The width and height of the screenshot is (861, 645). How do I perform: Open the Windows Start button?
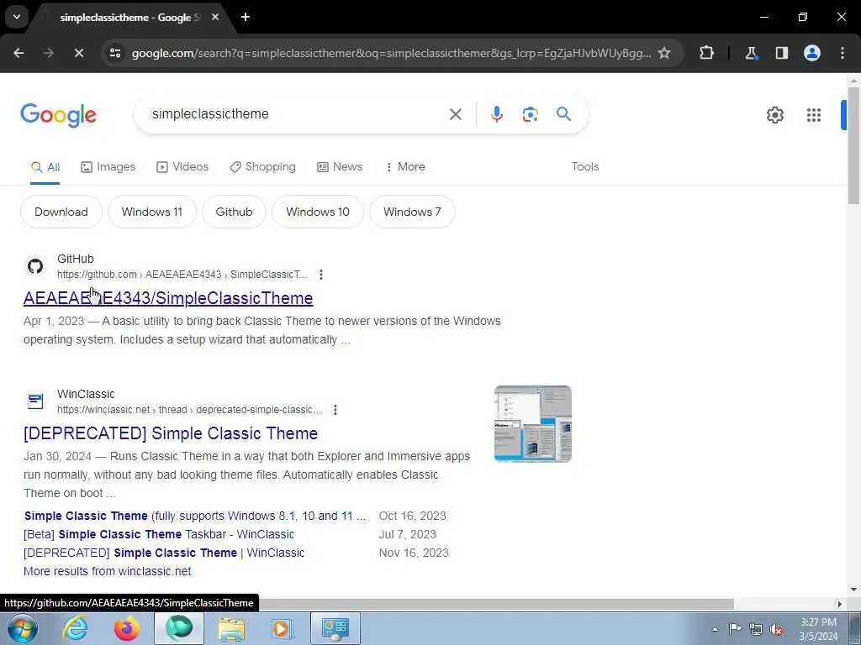(23, 628)
